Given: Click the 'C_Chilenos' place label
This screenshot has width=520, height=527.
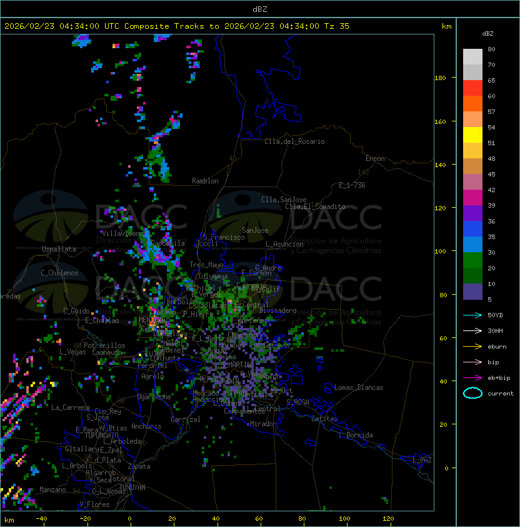Looking at the screenshot, I should click(x=59, y=273).
